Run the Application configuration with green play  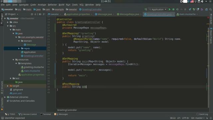tap(169, 9)
